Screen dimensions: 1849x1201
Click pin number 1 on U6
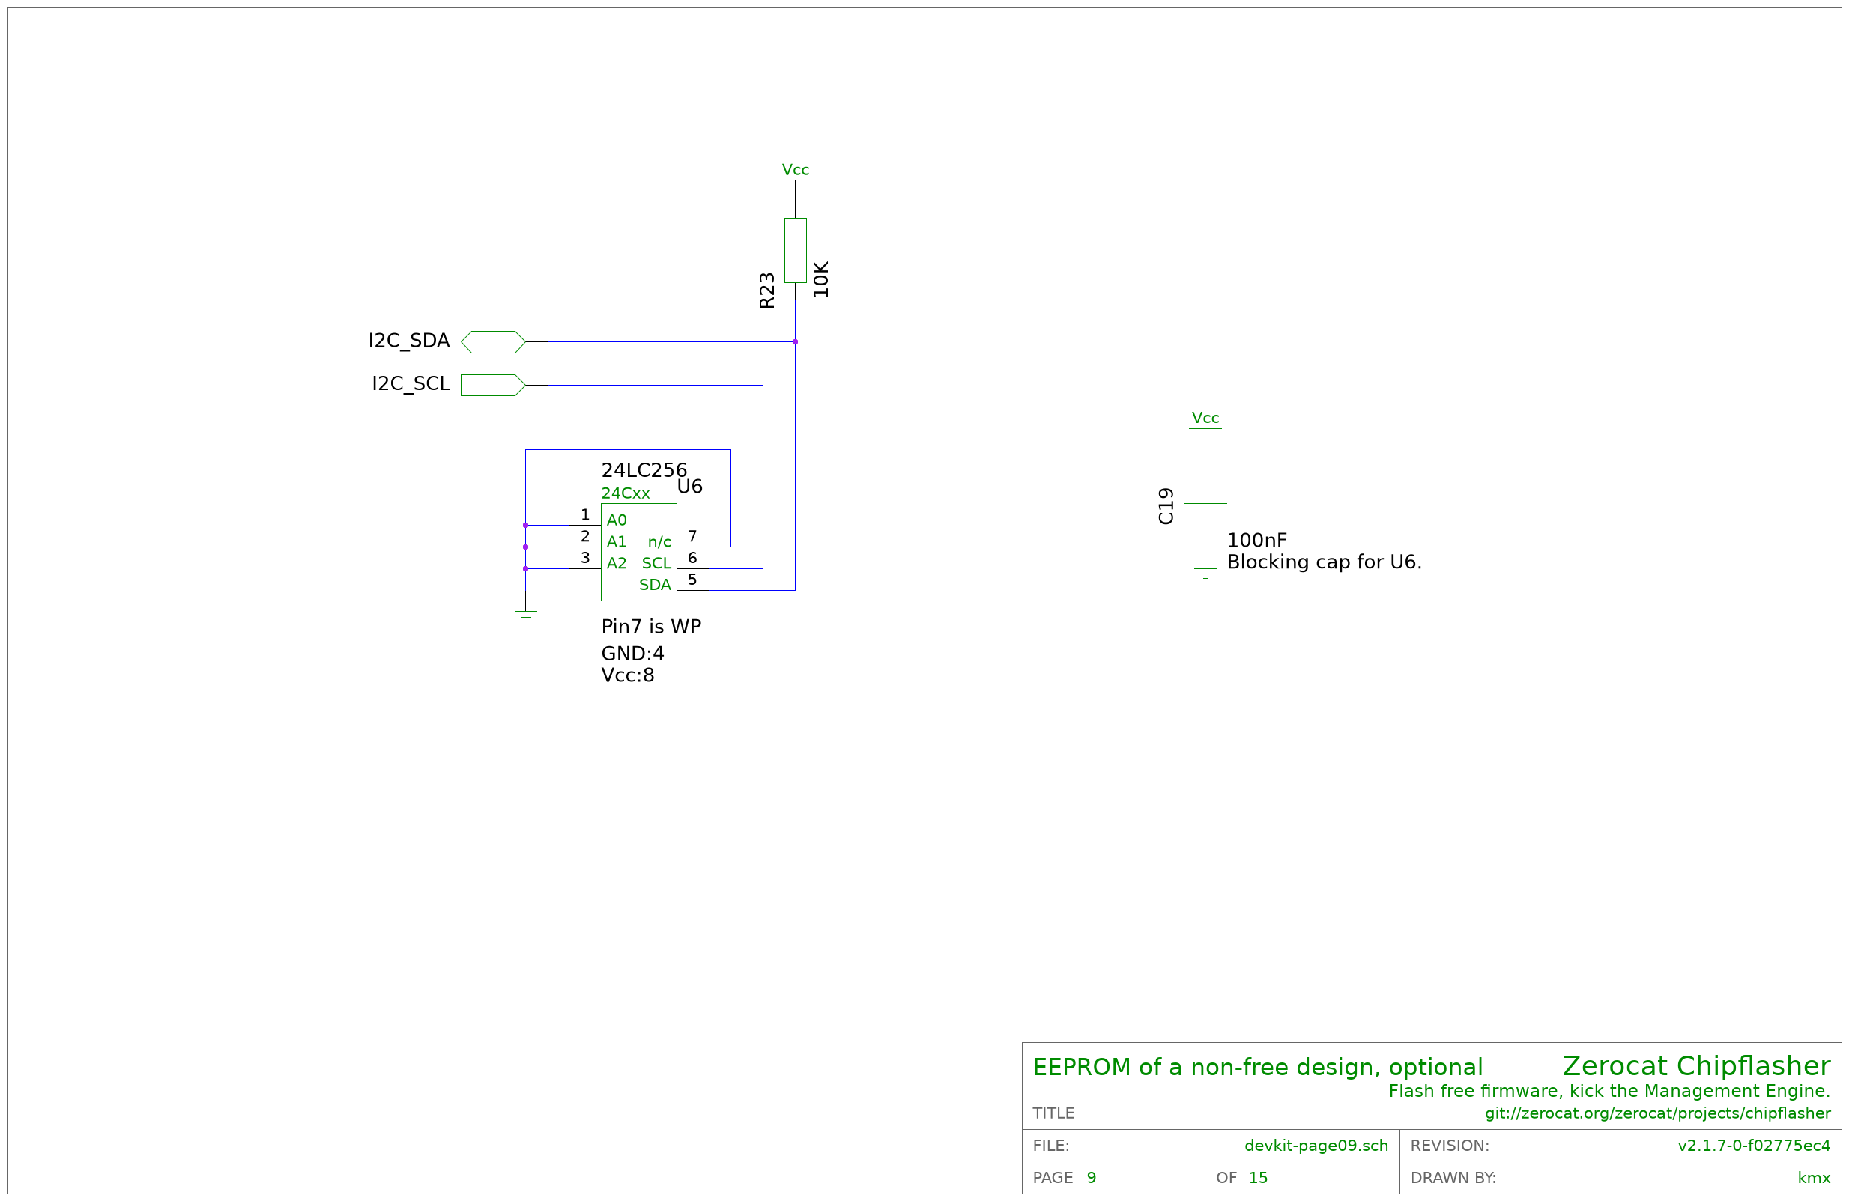[x=585, y=514]
